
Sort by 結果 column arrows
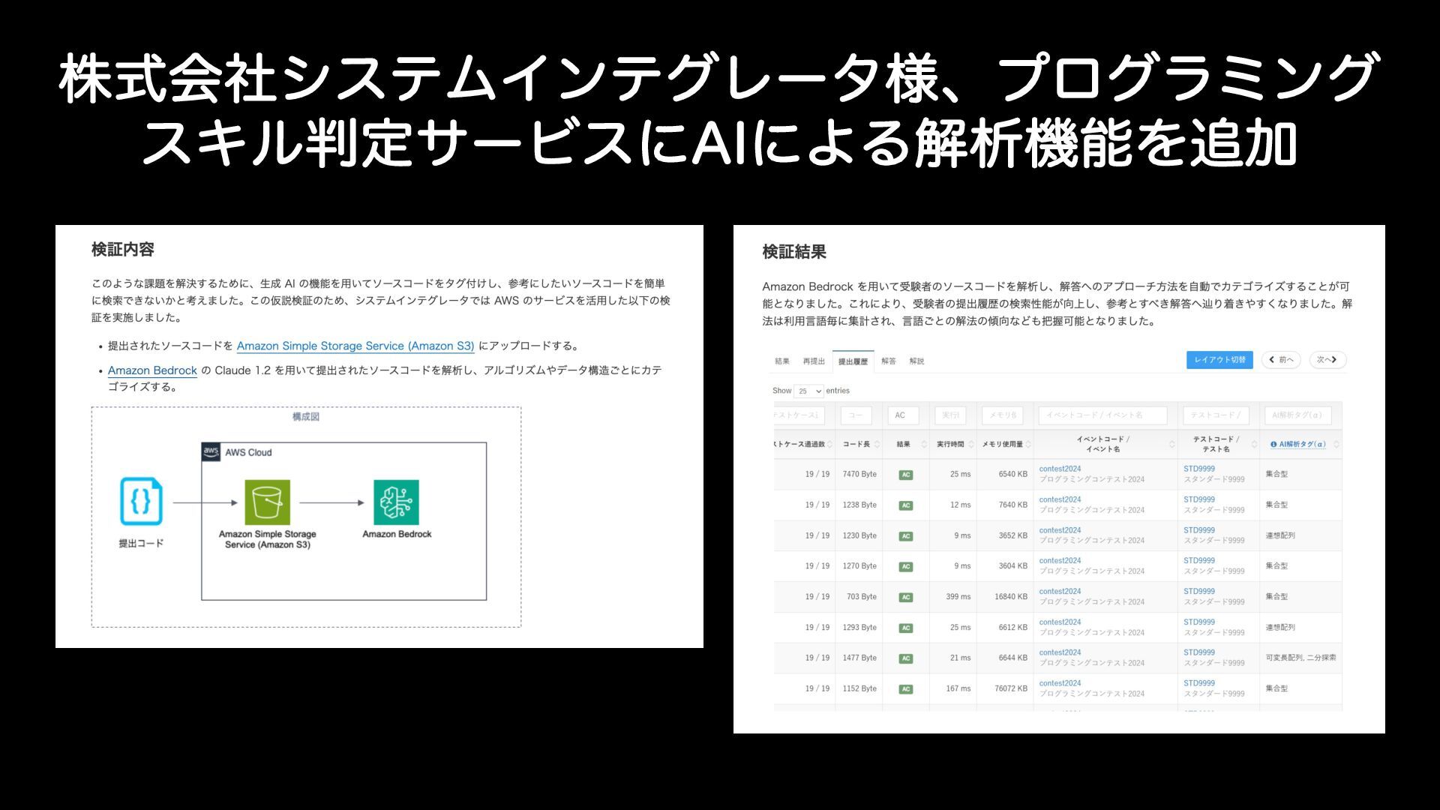[x=924, y=445]
